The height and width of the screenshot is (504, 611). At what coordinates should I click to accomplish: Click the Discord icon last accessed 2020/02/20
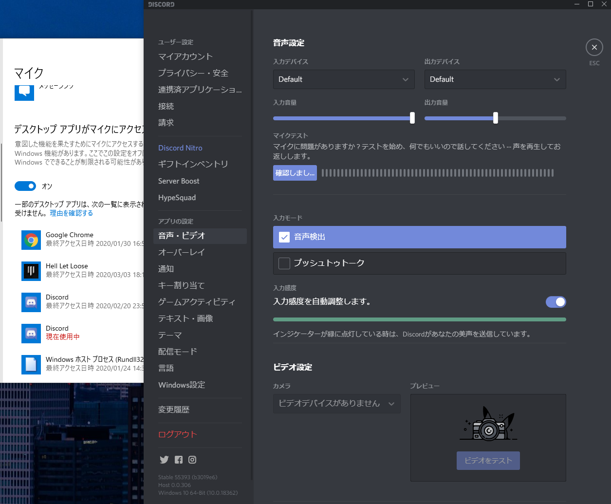click(x=31, y=302)
